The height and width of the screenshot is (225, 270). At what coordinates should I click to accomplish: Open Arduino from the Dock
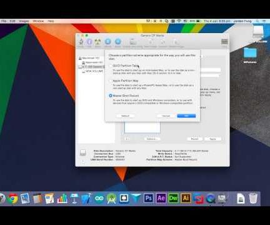pos(99,198)
